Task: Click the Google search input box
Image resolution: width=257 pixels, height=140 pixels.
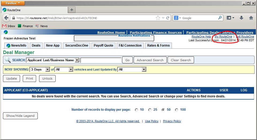Action: pos(199,18)
